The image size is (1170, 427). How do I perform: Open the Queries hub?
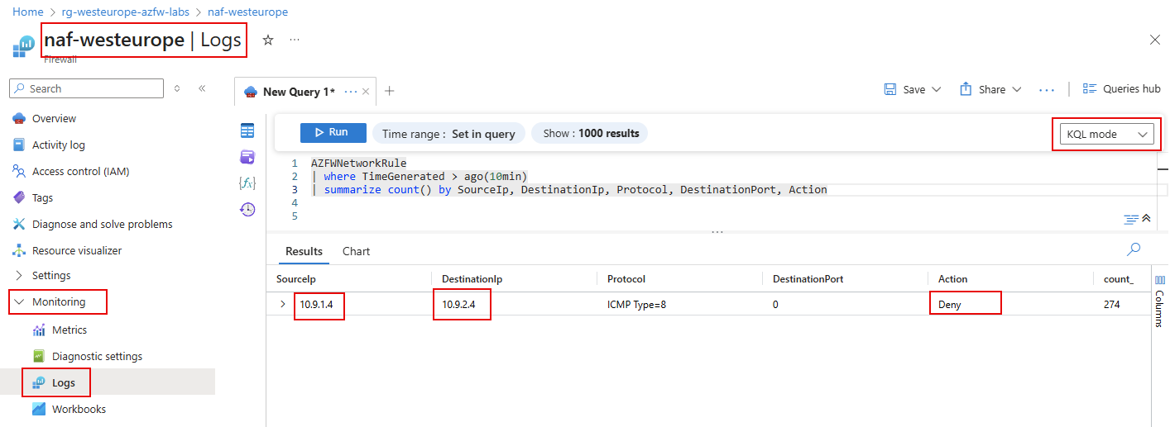pyautogui.click(x=1121, y=89)
